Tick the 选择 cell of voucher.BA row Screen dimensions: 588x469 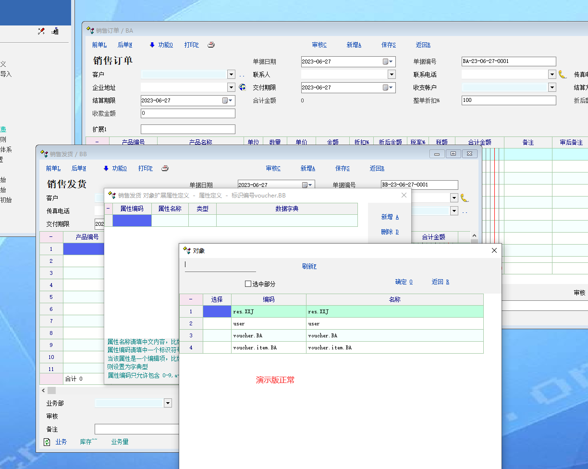[217, 335]
